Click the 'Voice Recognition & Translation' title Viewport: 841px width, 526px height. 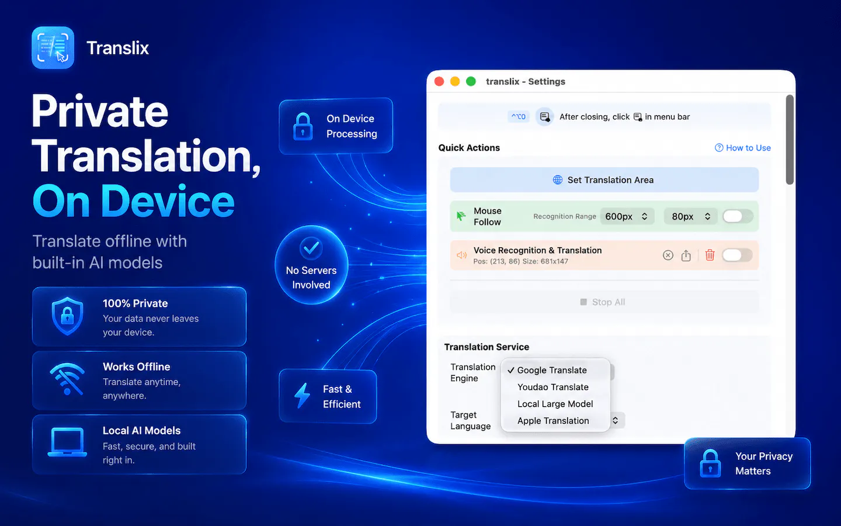537,250
